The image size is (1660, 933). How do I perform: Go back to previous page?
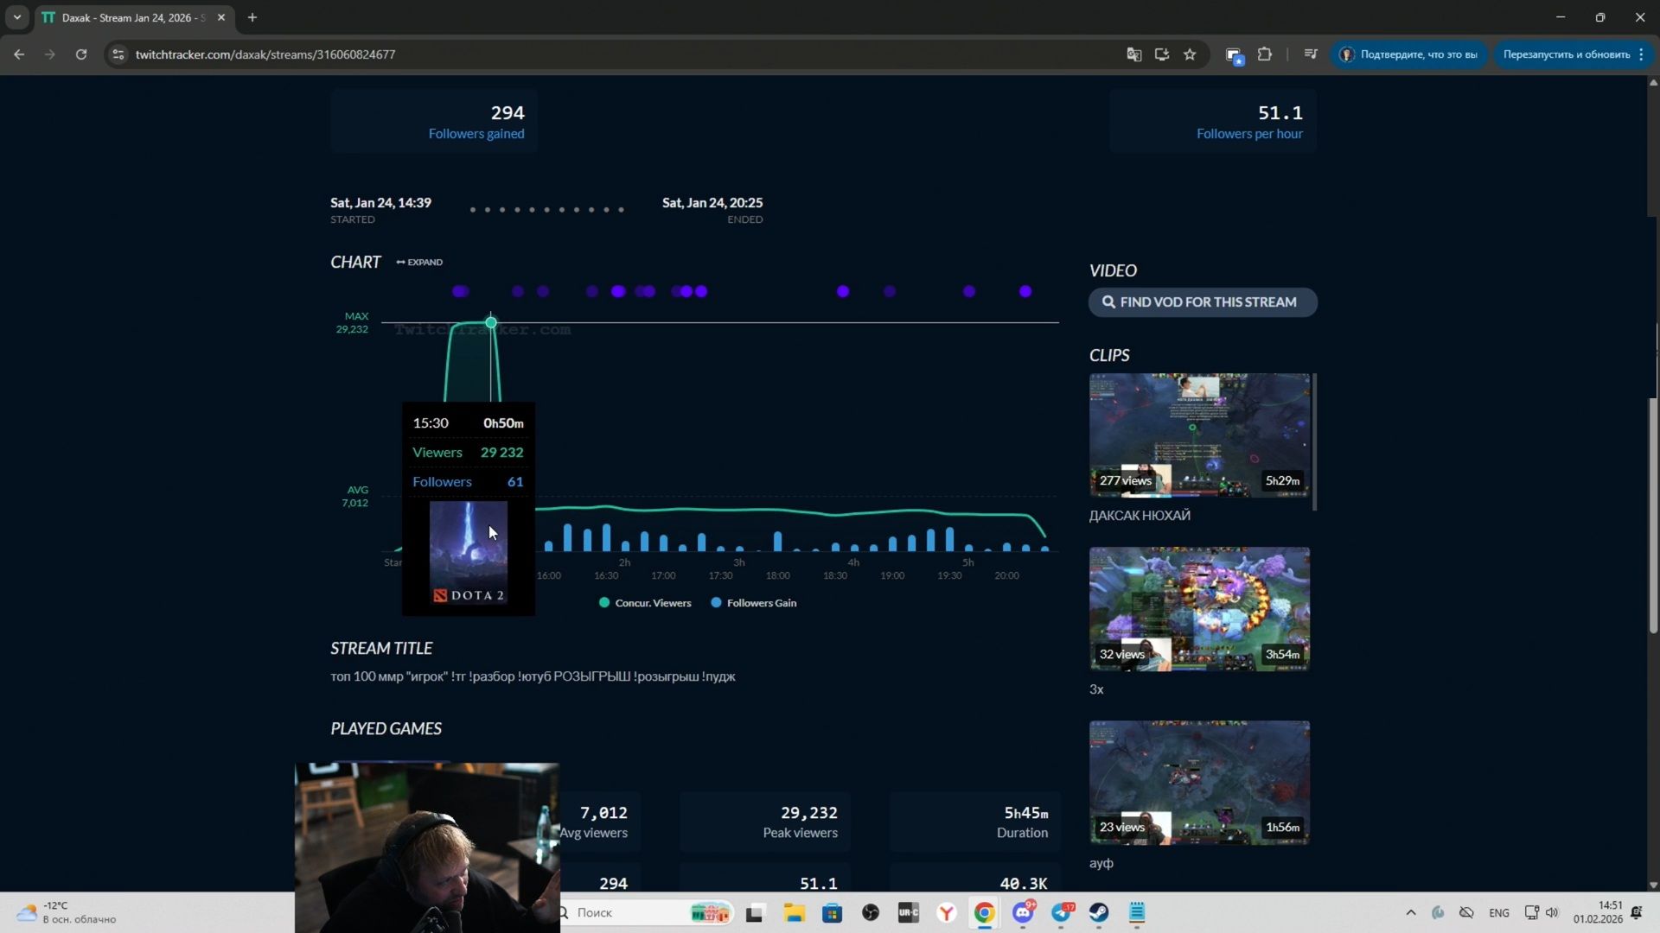[19, 54]
